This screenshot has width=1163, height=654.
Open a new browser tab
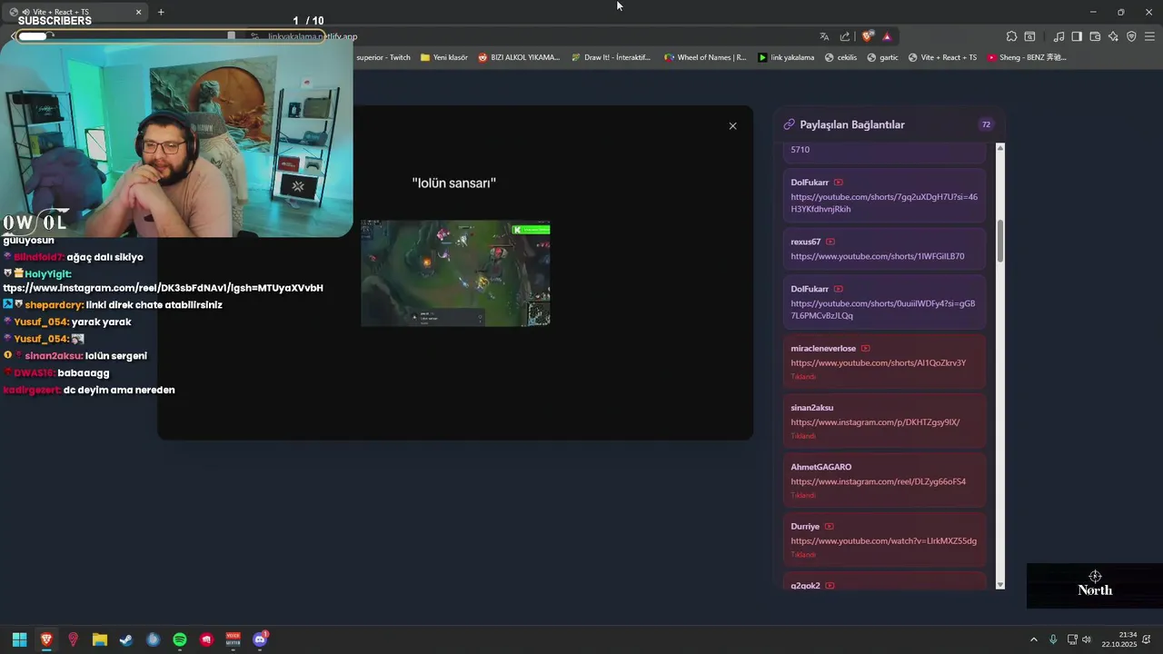[161, 12]
